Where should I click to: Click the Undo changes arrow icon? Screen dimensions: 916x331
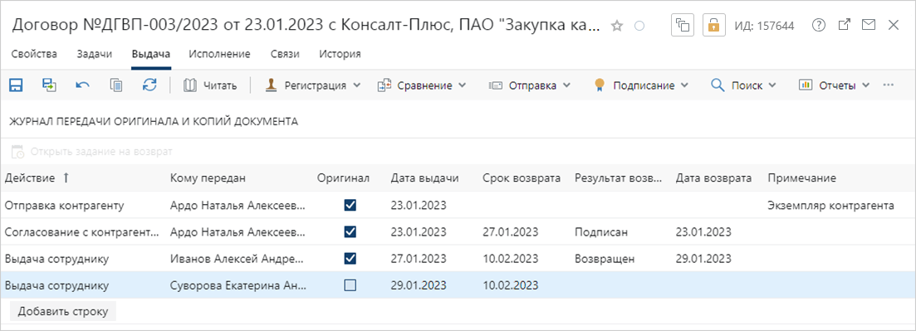tap(82, 85)
